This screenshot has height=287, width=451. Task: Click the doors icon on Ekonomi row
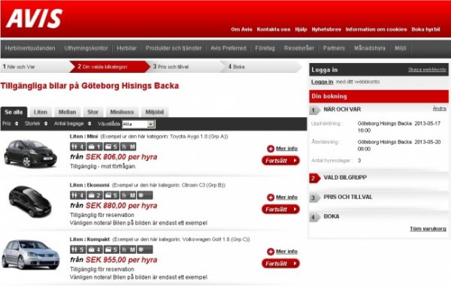(111, 195)
